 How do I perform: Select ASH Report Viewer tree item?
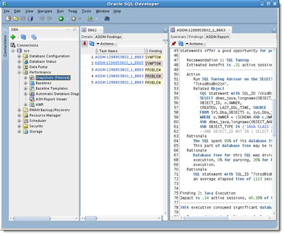(52, 100)
